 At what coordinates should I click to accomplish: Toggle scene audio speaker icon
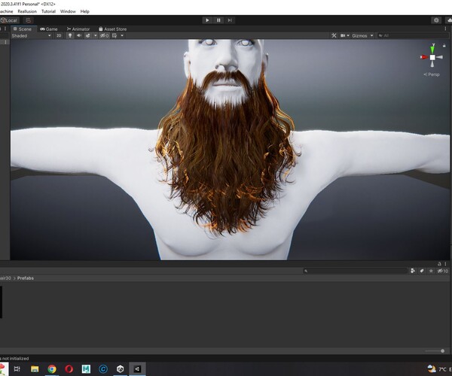78,35
